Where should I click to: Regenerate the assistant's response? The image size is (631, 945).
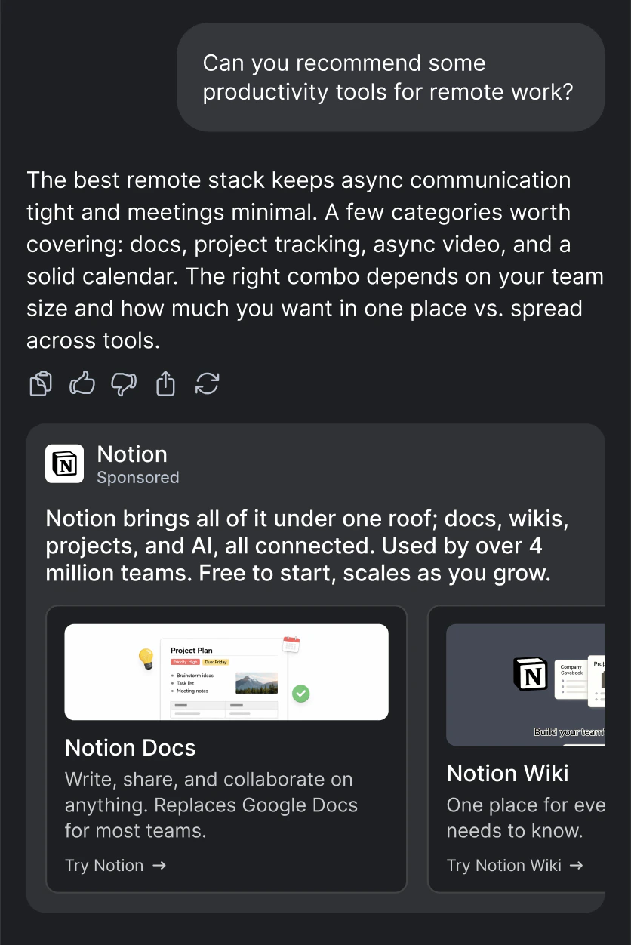(207, 384)
